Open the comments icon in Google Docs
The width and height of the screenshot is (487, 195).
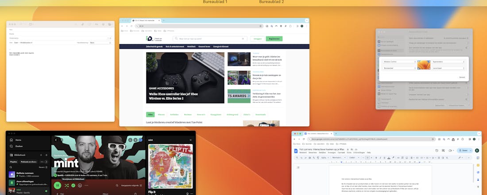pos(443,151)
